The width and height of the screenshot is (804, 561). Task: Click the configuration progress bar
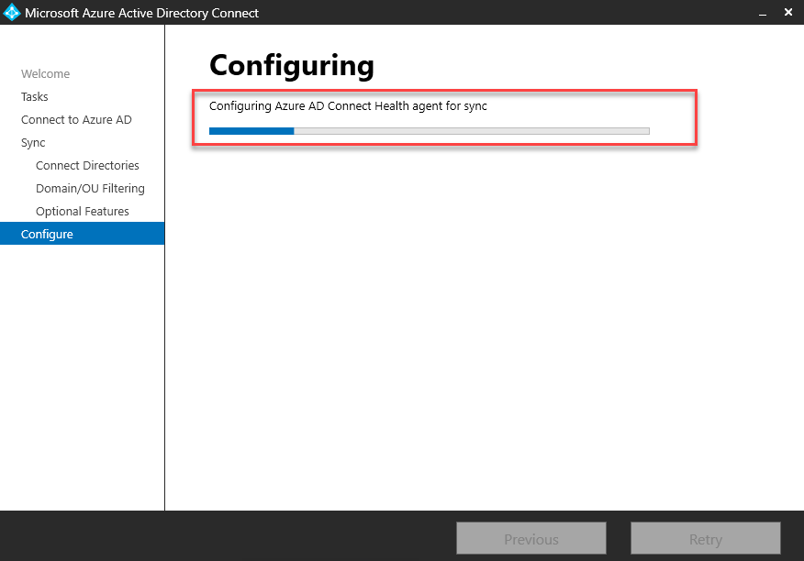(x=430, y=131)
